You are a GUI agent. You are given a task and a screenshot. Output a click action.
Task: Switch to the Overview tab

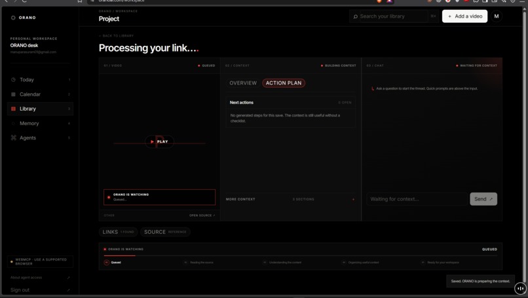click(x=243, y=83)
